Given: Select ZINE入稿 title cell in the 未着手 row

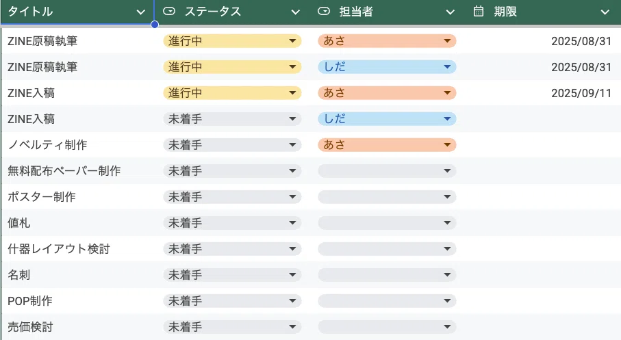Looking at the screenshot, I should click(77, 119).
